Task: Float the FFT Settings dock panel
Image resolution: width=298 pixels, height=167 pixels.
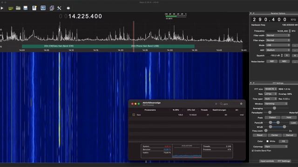Action: click(253, 83)
